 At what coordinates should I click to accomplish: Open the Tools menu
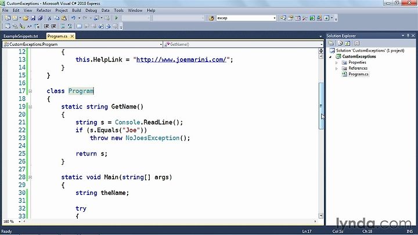coord(118,10)
